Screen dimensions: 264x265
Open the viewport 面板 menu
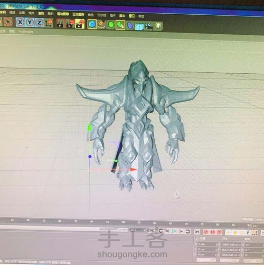pyautogui.click(x=12, y=31)
